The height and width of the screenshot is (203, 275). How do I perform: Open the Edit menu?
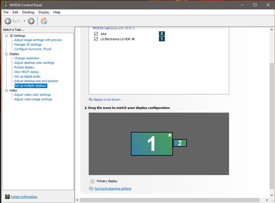pos(15,12)
